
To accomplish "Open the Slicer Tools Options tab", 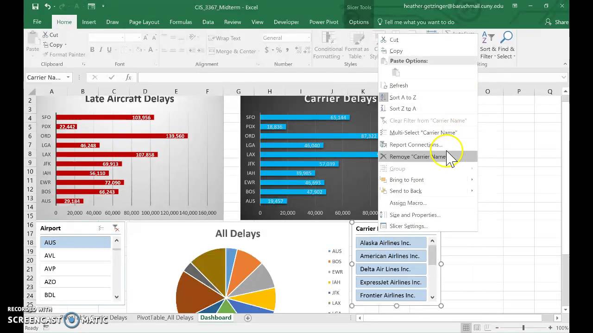I will [359, 22].
